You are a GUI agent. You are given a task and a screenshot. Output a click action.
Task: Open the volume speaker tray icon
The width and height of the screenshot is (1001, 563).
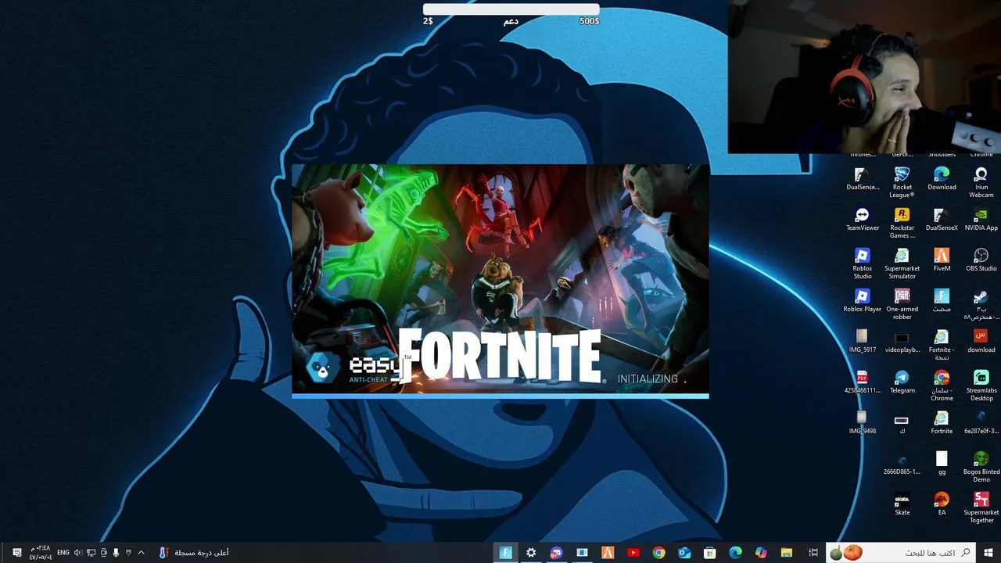pos(77,553)
